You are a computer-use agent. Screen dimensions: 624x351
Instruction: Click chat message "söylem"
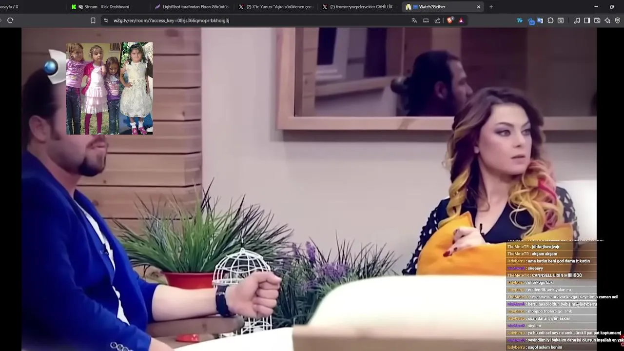(534, 326)
